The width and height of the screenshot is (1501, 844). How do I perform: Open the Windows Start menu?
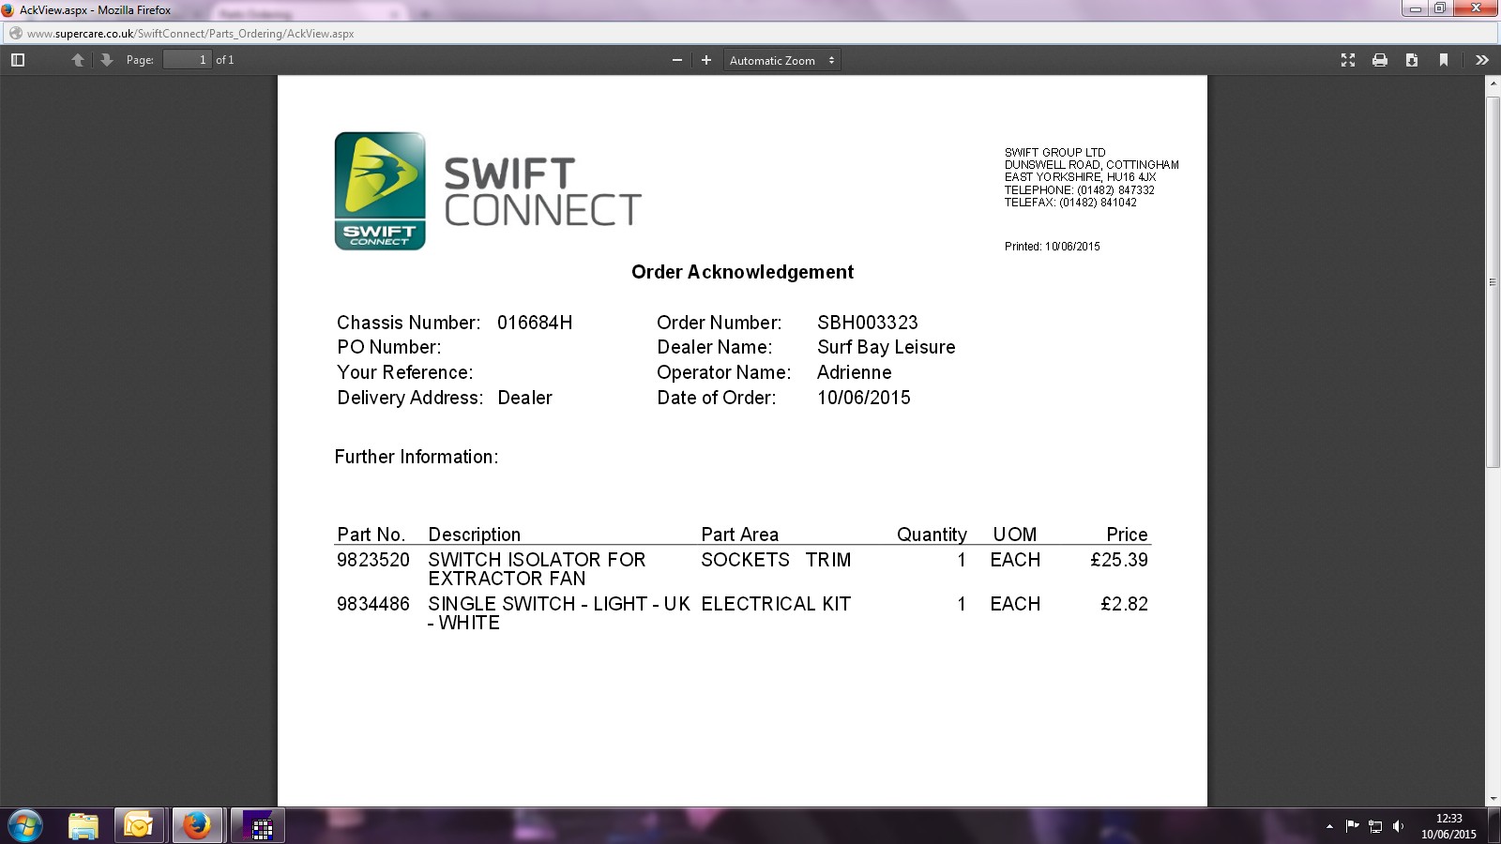[25, 825]
